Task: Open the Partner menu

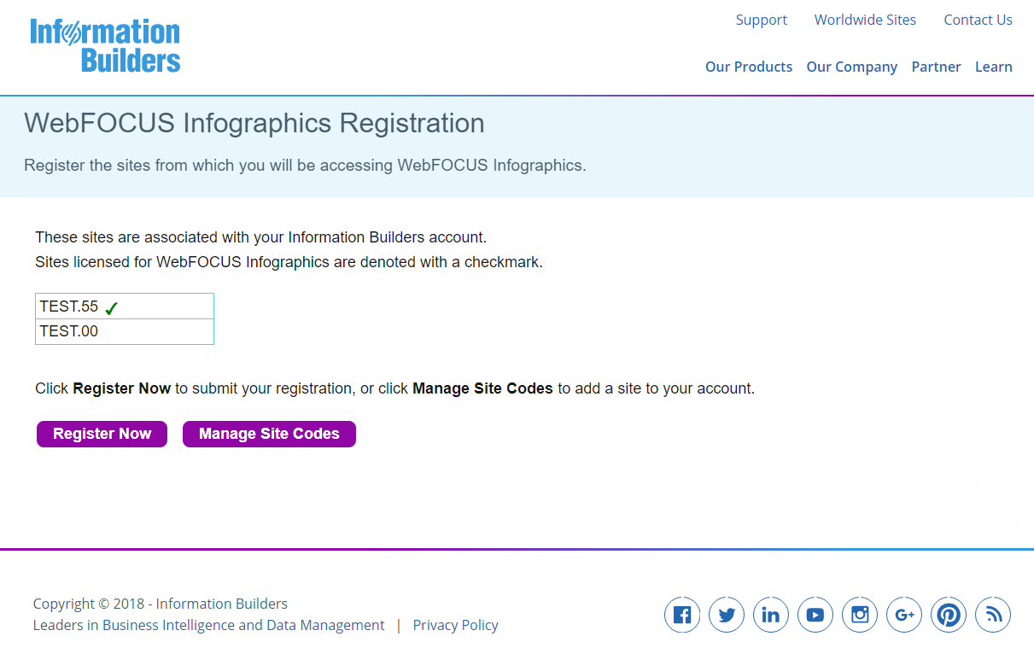Action: tap(936, 67)
